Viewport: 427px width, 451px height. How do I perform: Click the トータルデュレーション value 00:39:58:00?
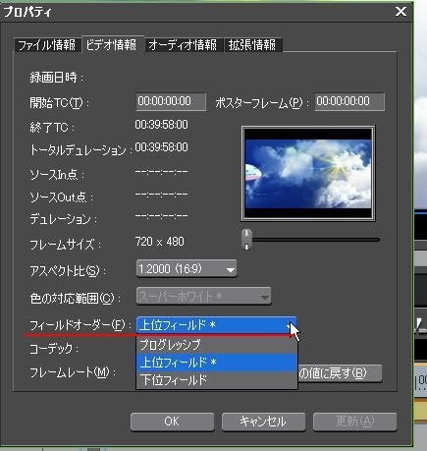click(x=162, y=147)
